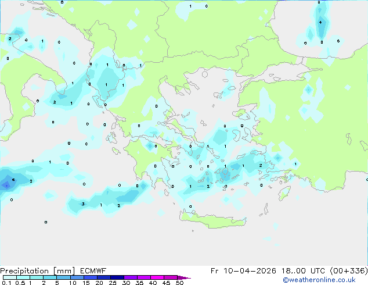Click the 25–30 mm navy swatch
368x285 pixels.
click(117, 277)
